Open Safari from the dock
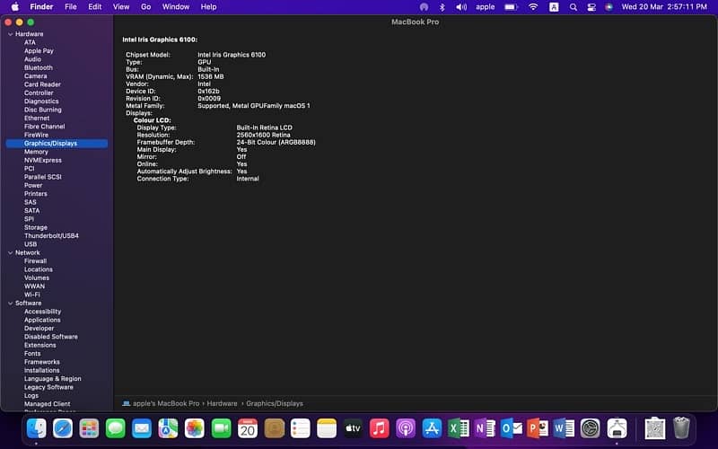 63,428
